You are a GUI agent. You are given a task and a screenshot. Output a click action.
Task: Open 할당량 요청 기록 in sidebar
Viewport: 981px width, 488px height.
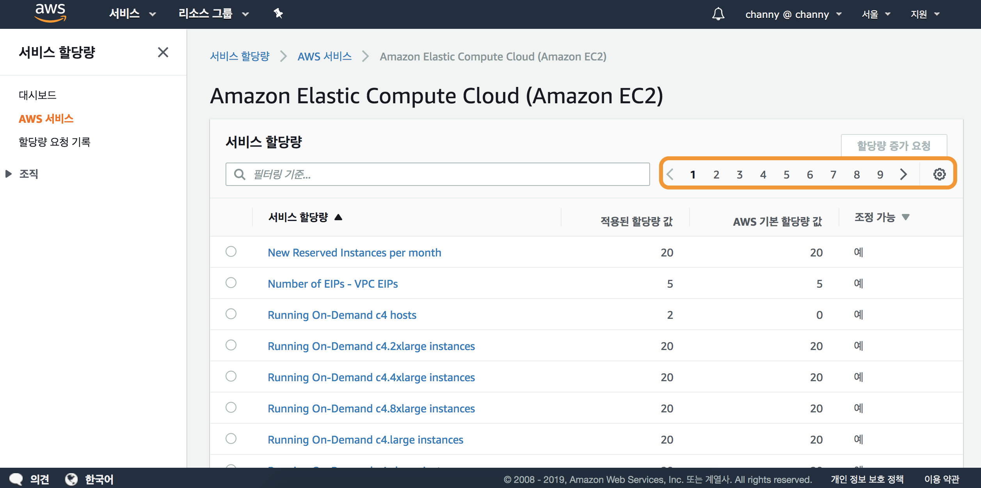(55, 142)
